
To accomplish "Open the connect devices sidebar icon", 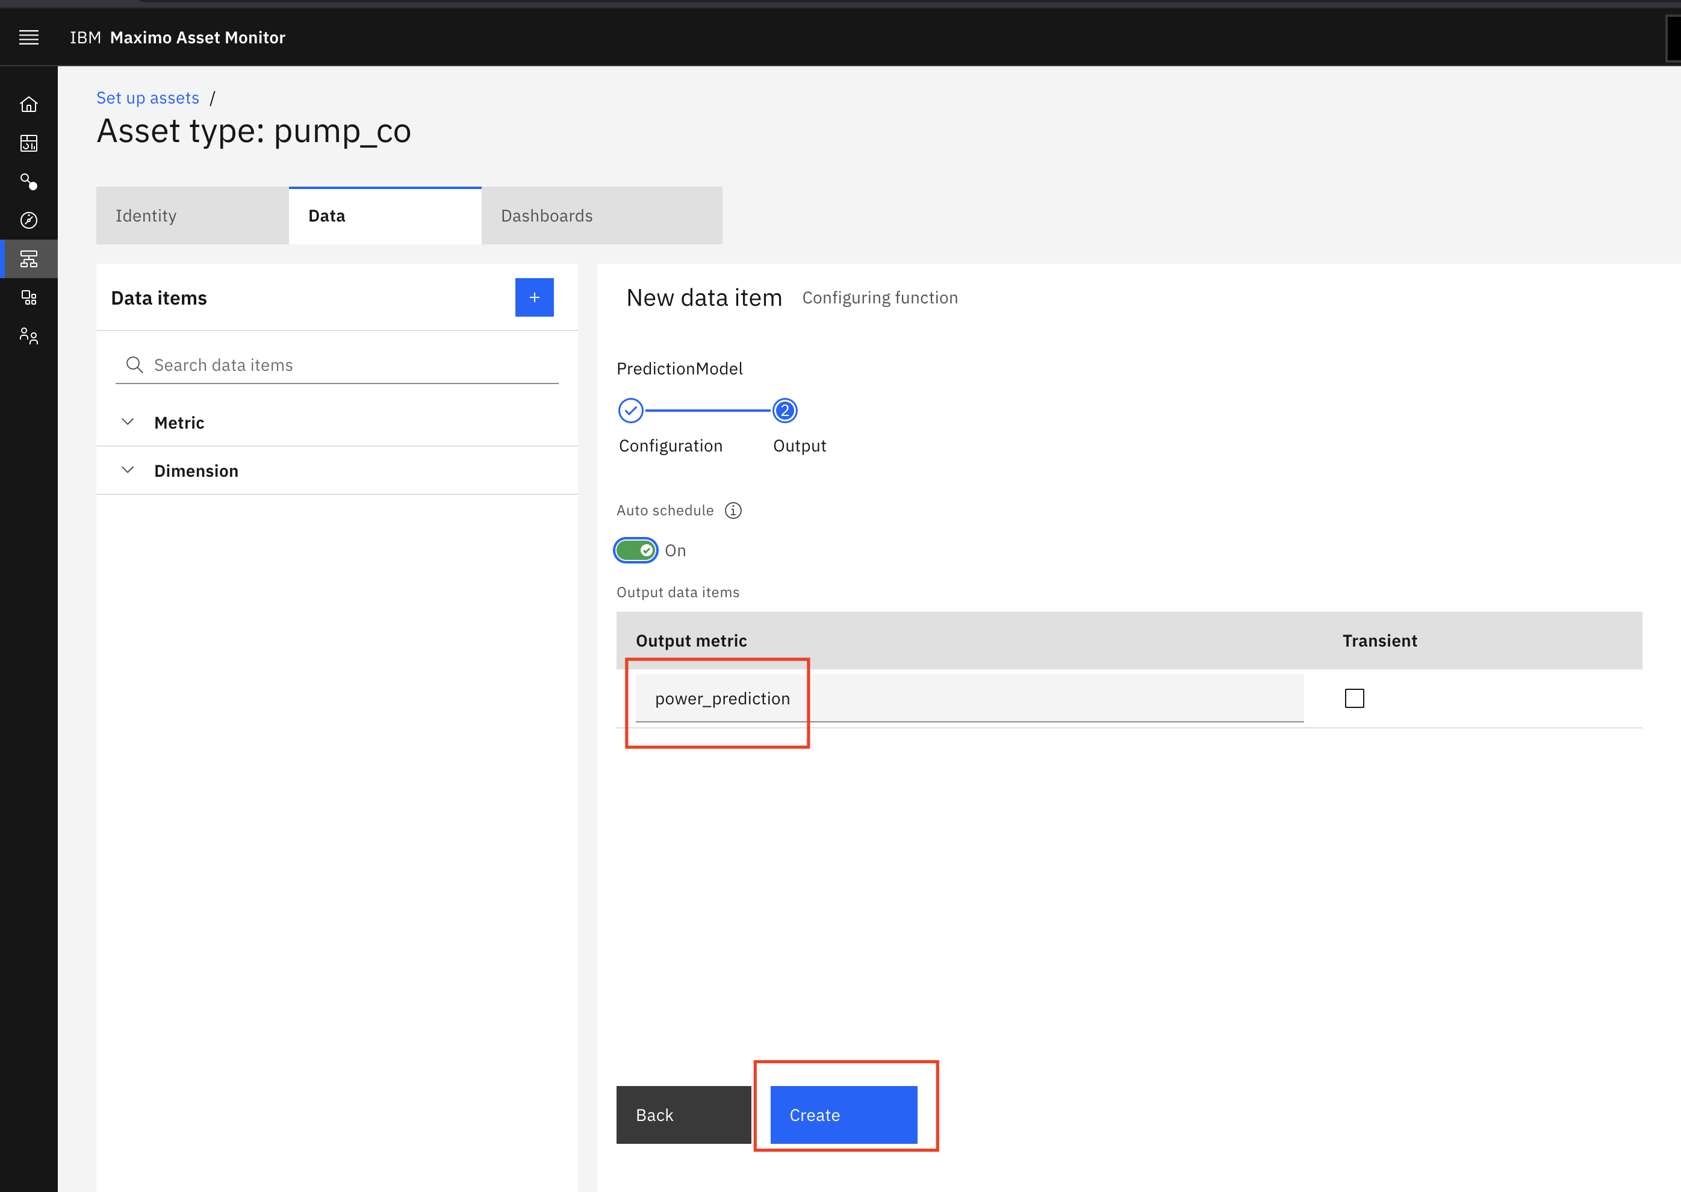I will click(29, 181).
